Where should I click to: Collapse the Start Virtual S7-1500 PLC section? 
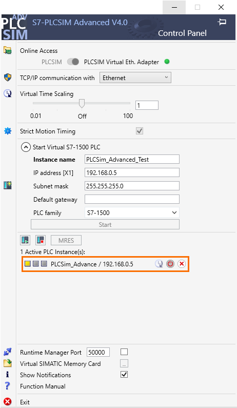(x=26, y=147)
